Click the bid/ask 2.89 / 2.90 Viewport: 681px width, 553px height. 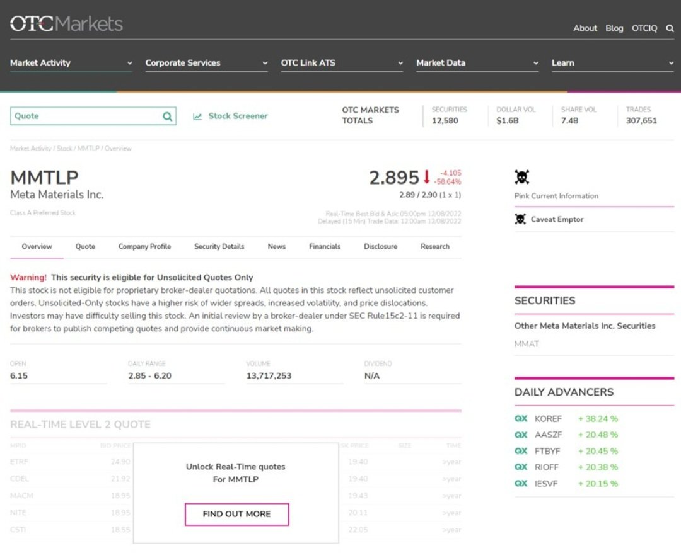(x=418, y=195)
